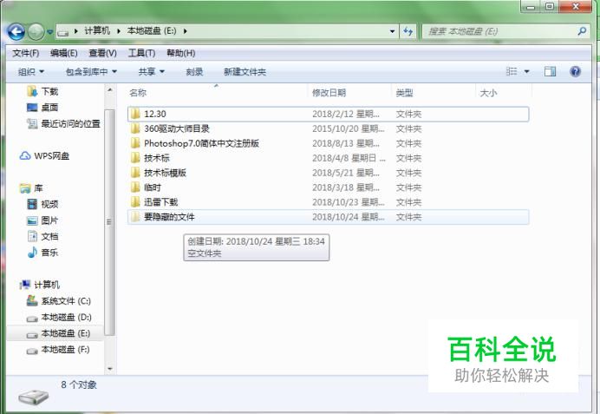Open the 编辑(E) menu

click(64, 53)
